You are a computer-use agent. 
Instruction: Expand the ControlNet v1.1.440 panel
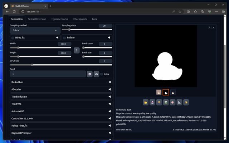61,118
